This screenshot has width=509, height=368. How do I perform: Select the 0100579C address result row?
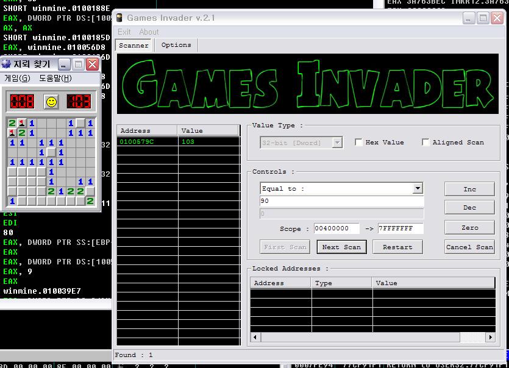[x=178, y=141]
